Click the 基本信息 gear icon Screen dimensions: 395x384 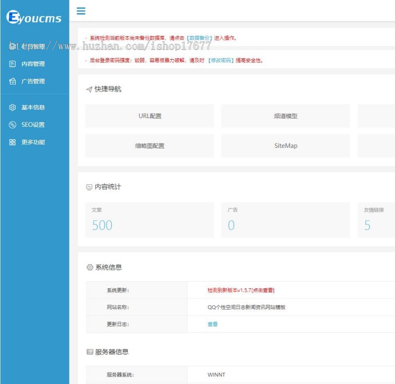(12, 108)
